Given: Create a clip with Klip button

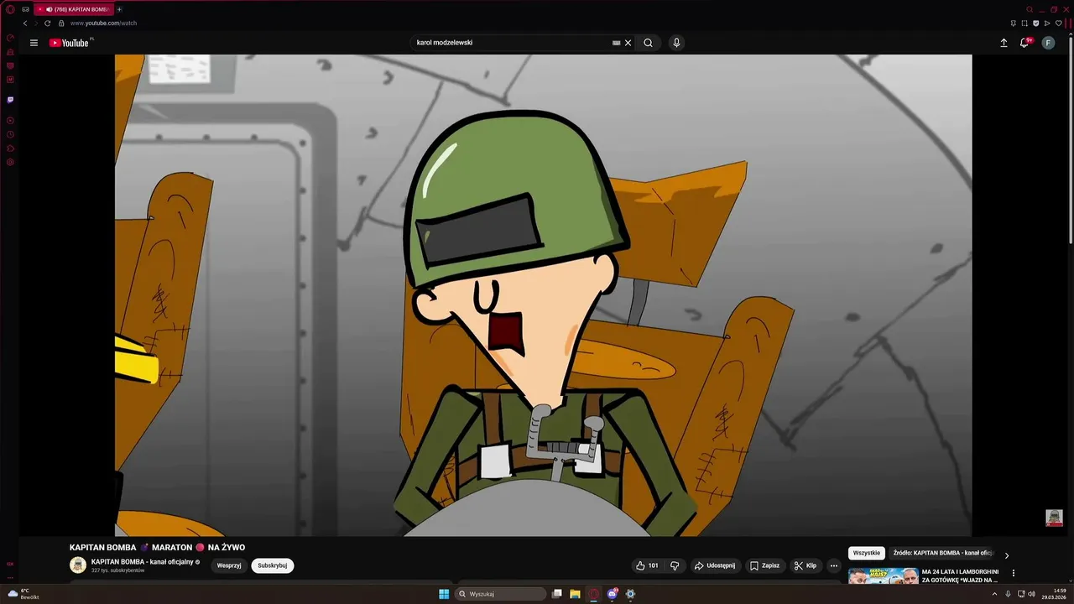Looking at the screenshot, I should pos(805,565).
